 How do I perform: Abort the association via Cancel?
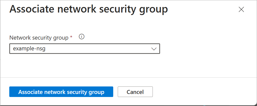click(x=135, y=92)
